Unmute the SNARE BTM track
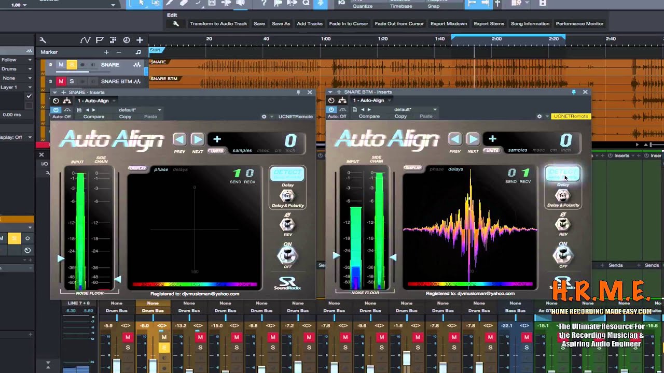The height and width of the screenshot is (373, 664). (61, 81)
